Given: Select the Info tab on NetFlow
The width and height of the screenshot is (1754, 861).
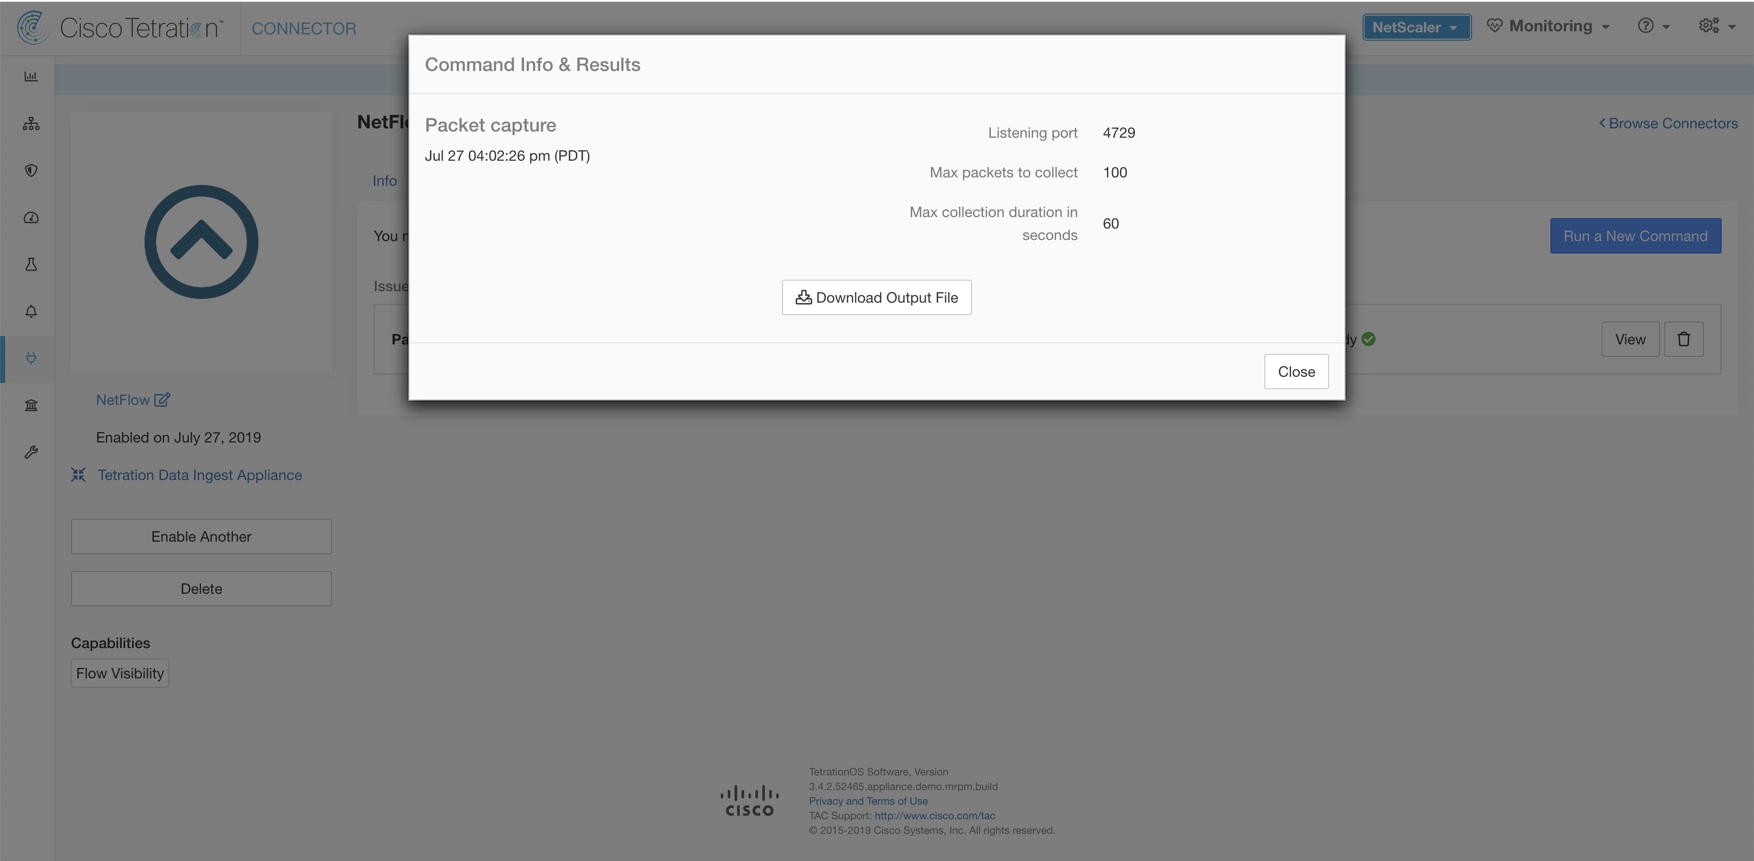Looking at the screenshot, I should [385, 179].
